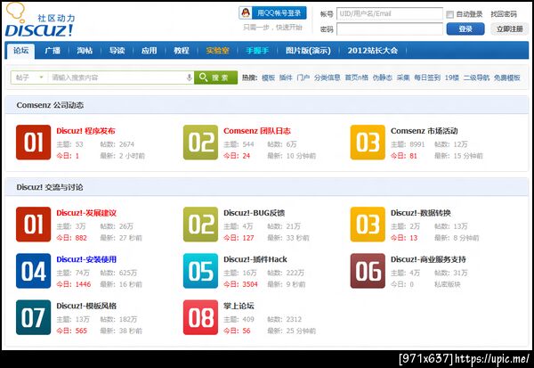This screenshot has width=534, height=368.
Task: Click the Discuz! logo
Action: [x=39, y=20]
